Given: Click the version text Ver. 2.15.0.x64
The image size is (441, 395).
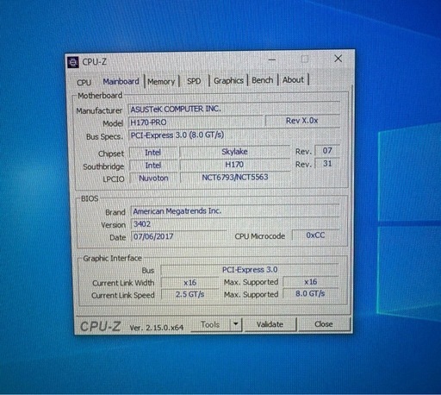Looking at the screenshot, I should point(156,328).
